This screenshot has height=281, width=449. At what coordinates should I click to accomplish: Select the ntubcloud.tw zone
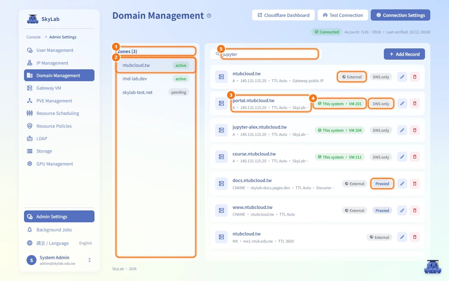coord(156,65)
